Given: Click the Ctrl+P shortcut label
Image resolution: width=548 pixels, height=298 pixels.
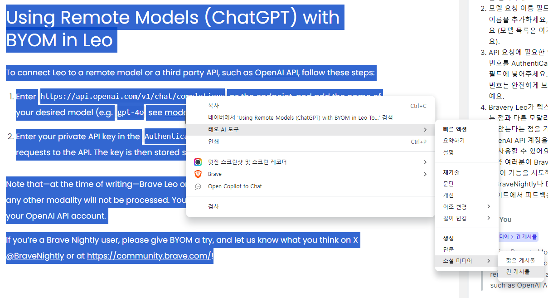Looking at the screenshot, I should pos(418,142).
